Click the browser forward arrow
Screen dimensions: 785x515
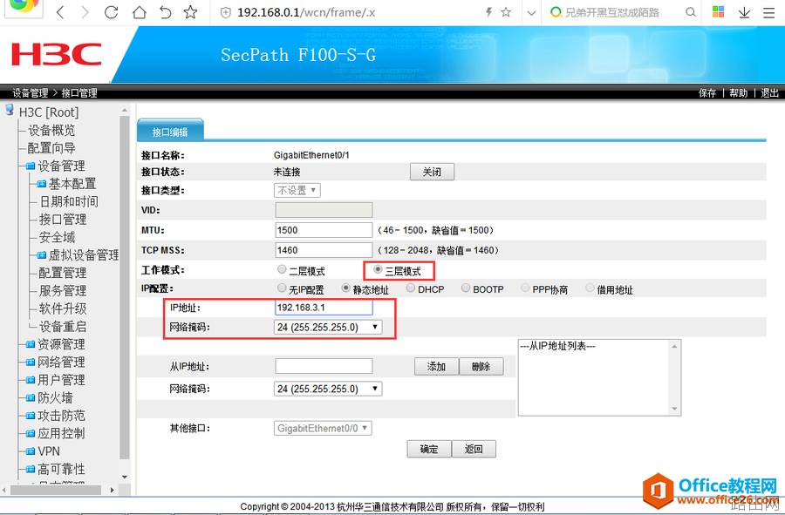coord(85,12)
